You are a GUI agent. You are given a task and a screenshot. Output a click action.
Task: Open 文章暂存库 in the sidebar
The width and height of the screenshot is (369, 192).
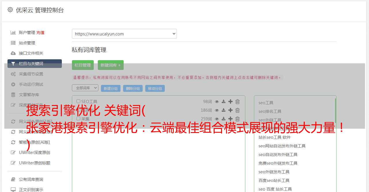pyautogui.click(x=29, y=95)
